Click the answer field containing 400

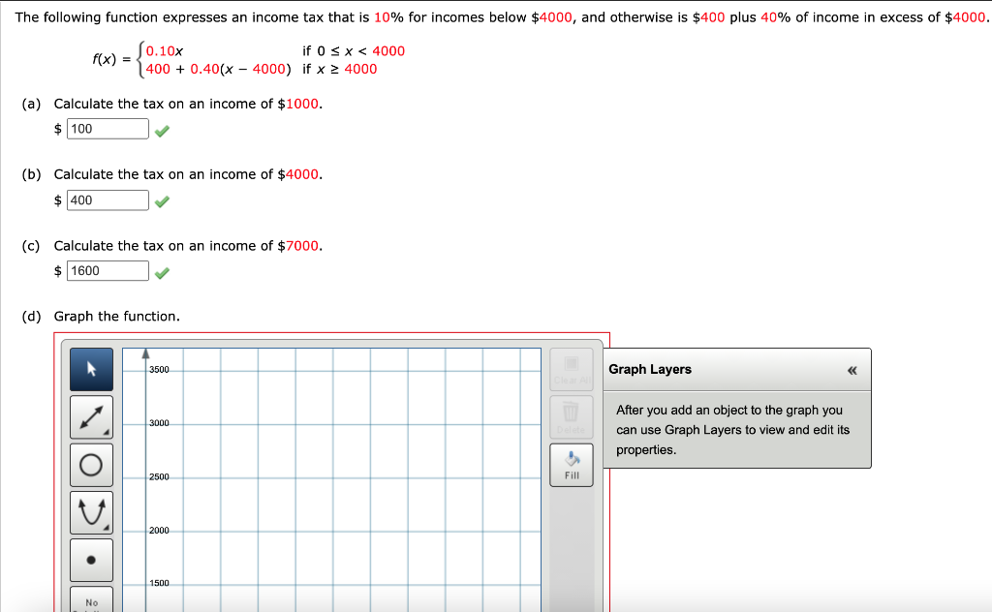[107, 199]
